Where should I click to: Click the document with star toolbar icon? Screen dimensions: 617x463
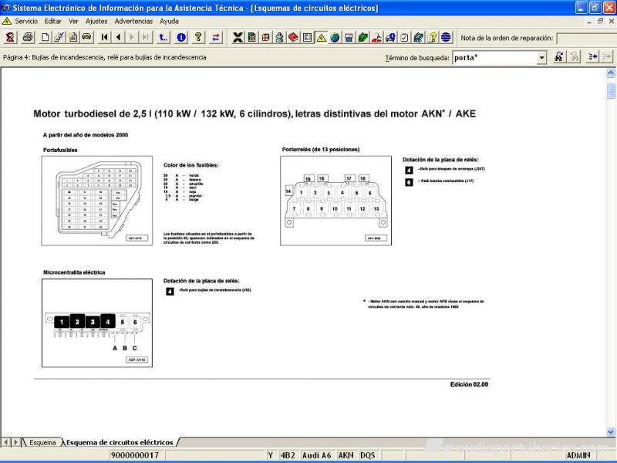coord(72,37)
